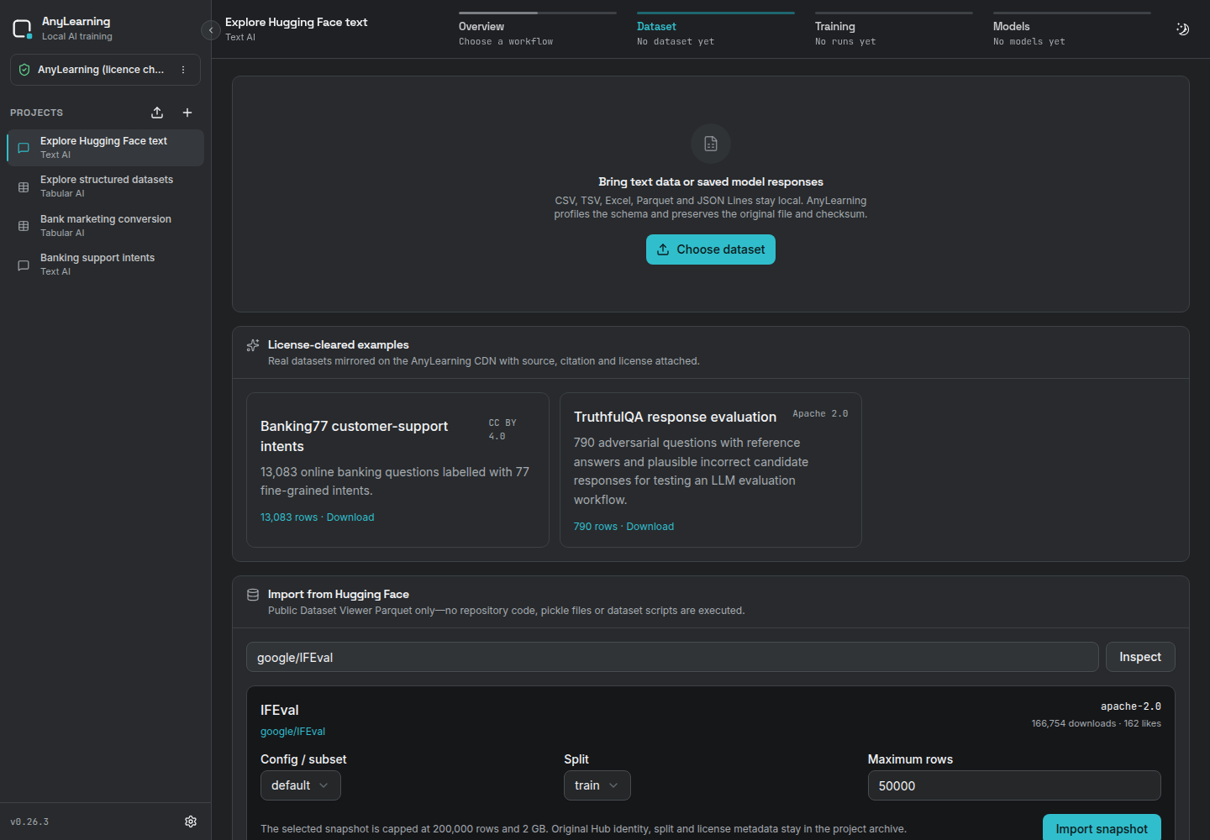Screen dimensions: 1210x840
Task: Download the Banking77 13,083 rows dataset
Action: coord(318,517)
